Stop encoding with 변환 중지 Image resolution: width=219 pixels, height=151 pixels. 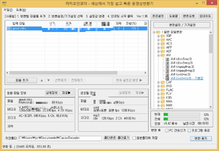[x=201, y=139]
